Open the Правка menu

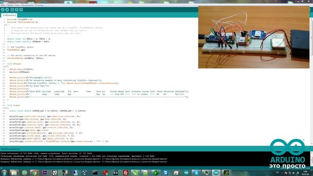[x=10, y=5]
